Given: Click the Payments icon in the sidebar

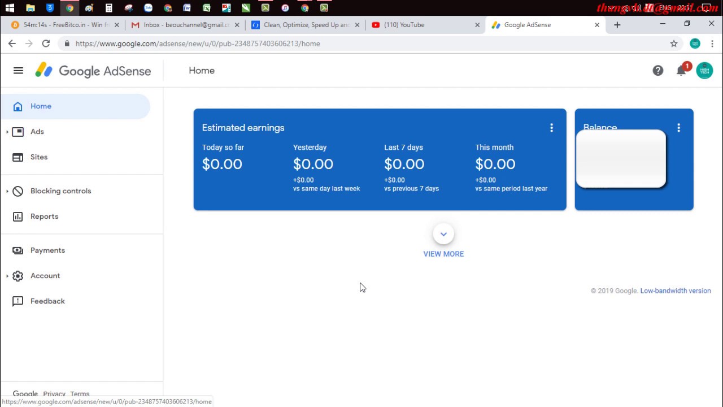Looking at the screenshot, I should [18, 250].
